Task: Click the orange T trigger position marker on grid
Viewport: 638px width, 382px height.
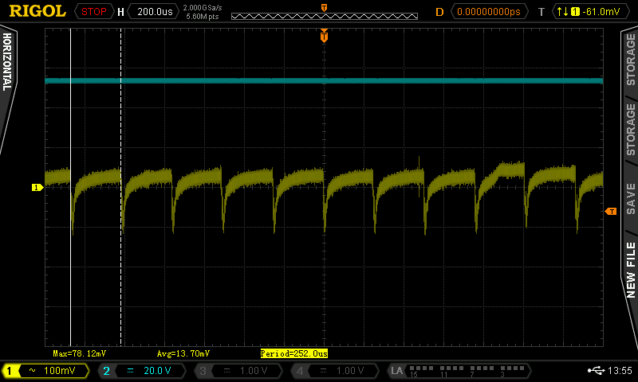Action: 324,36
